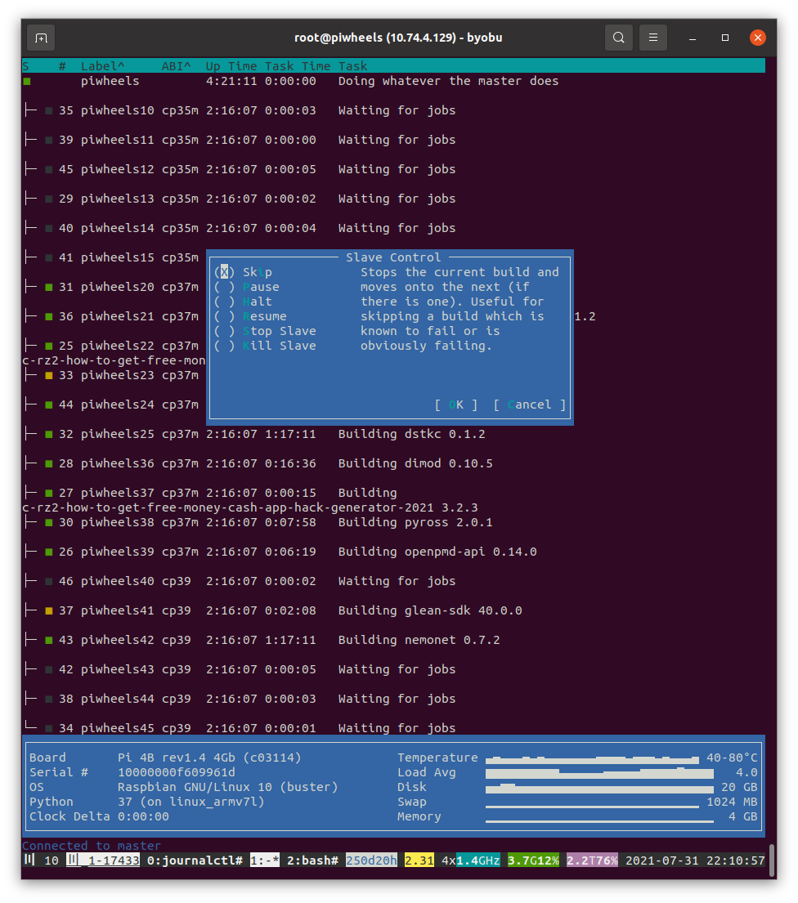
Task: Click the uptime 250d20h status entry
Action: tap(372, 861)
